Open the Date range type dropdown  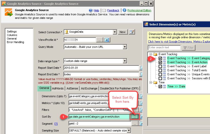(x=125, y=61)
